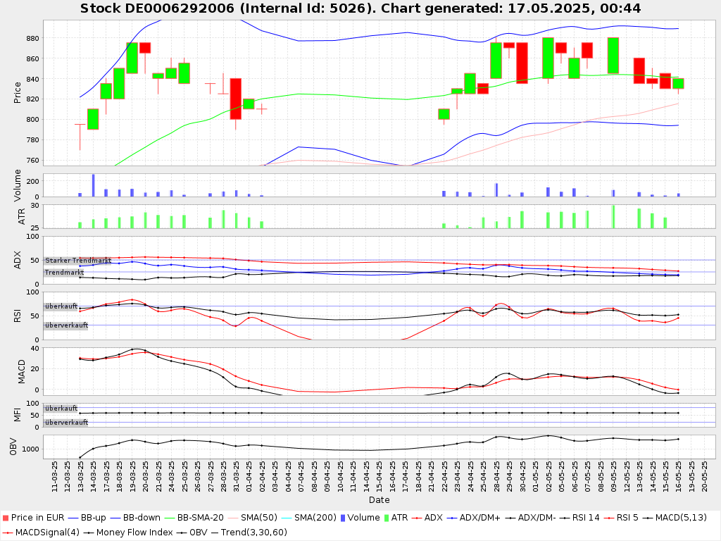Click the green ATR legend swatch
Screen dimensions: 721x541
(x=387, y=518)
